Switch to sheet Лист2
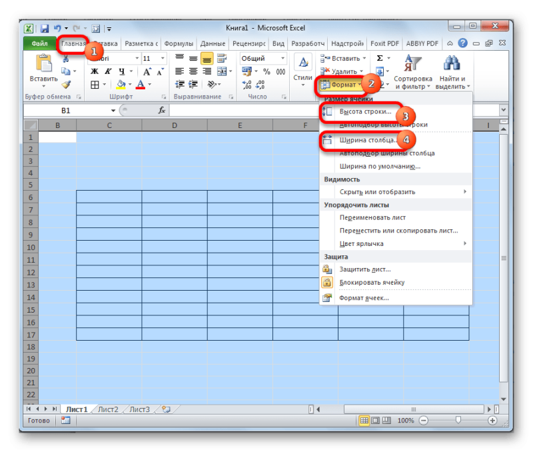Screen dimensions: 533x452 (x=108, y=409)
